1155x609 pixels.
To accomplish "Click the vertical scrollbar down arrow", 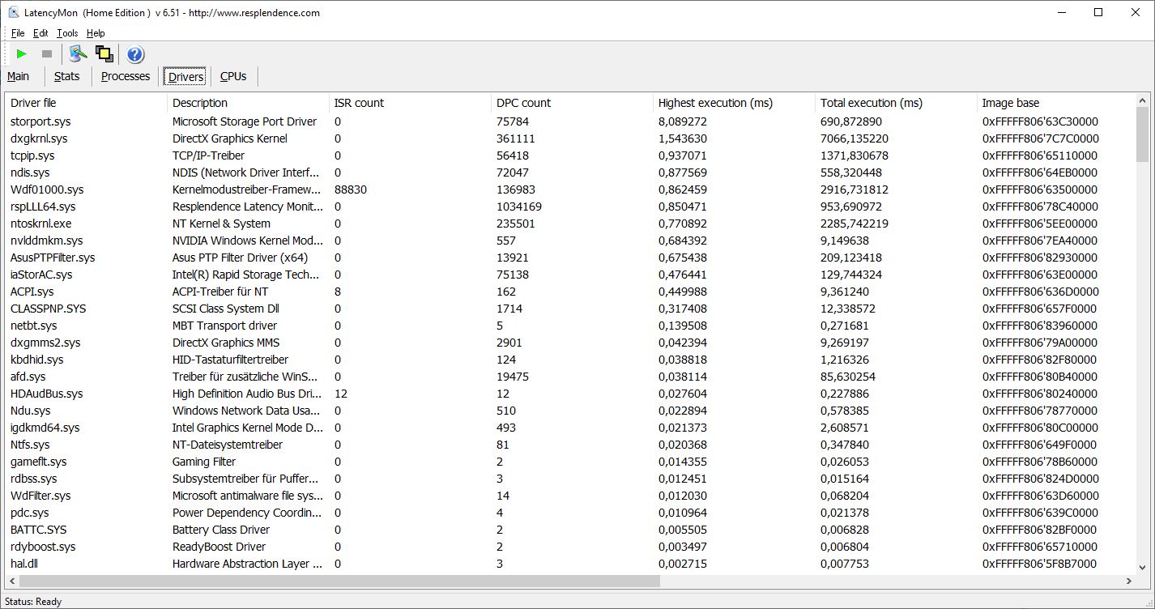I will pos(1142,568).
